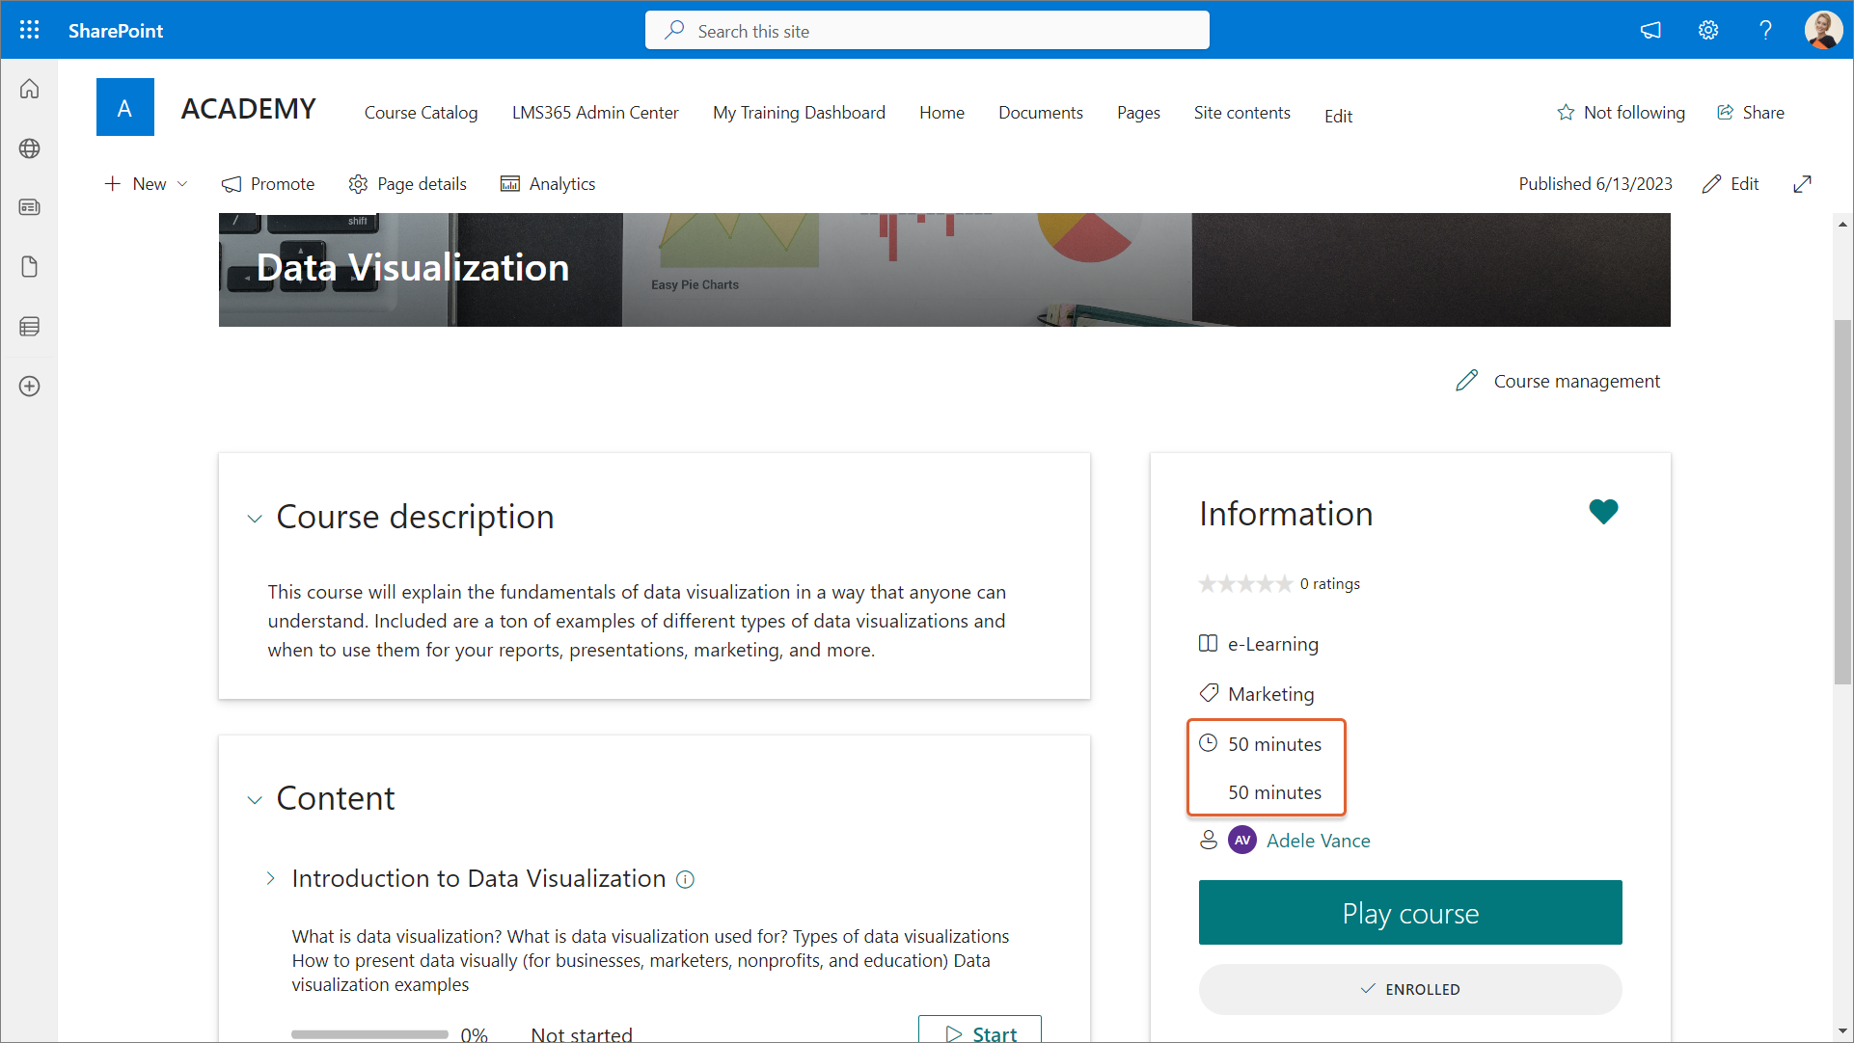This screenshot has height=1043, width=1854.
Task: Toggle Not following star for site
Action: [x=1621, y=113]
